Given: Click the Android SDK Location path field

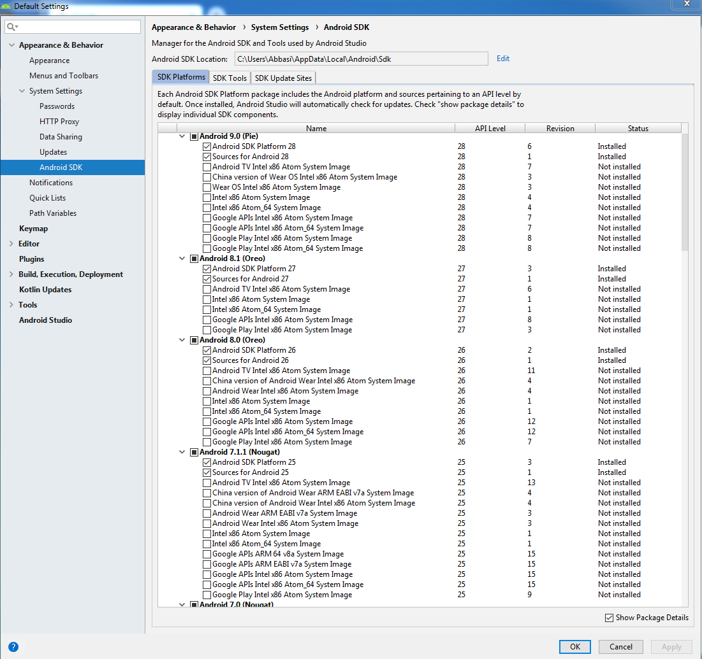Looking at the screenshot, I should coord(362,59).
